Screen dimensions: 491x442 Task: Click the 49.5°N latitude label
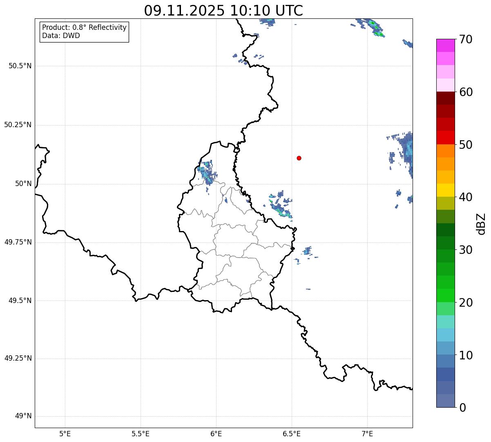click(x=20, y=301)
